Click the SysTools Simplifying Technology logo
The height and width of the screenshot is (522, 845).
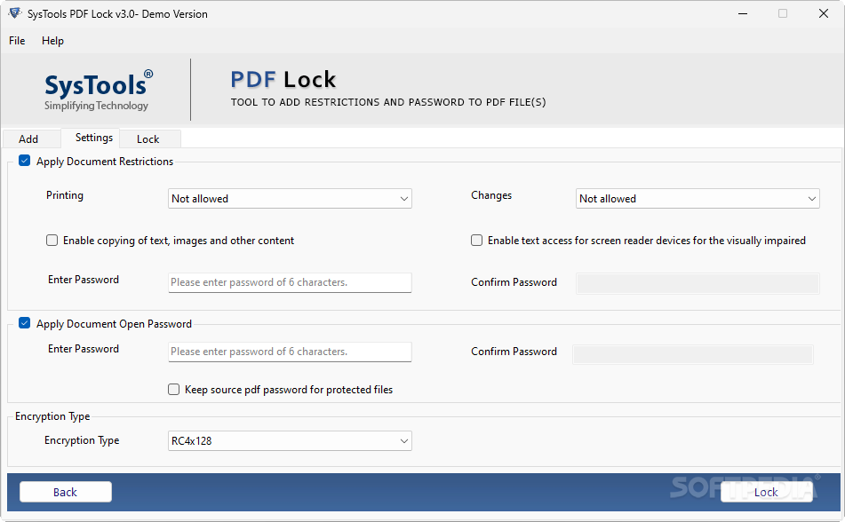point(98,90)
